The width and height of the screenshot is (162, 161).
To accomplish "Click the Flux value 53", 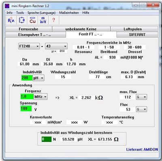I will [x=128, y=109].
